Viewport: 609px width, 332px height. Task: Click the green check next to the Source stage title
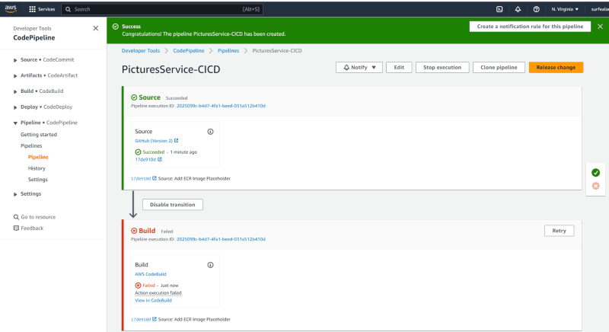click(134, 97)
